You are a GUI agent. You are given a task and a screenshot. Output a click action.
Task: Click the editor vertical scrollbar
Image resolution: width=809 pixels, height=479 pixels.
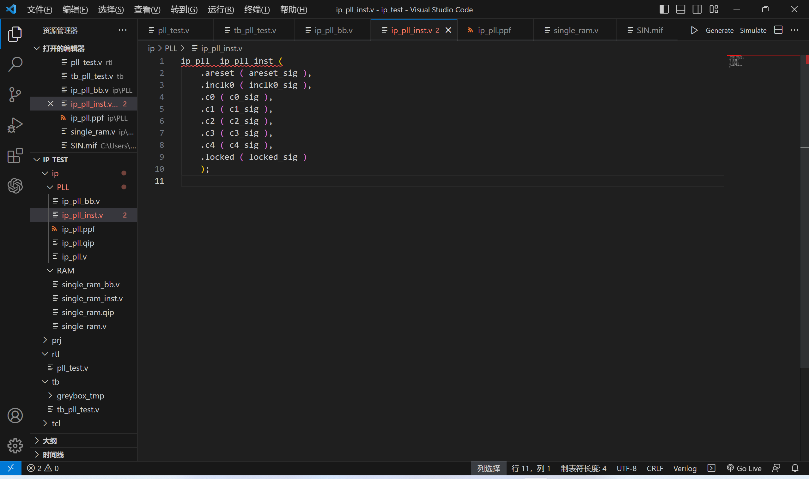[805, 212]
